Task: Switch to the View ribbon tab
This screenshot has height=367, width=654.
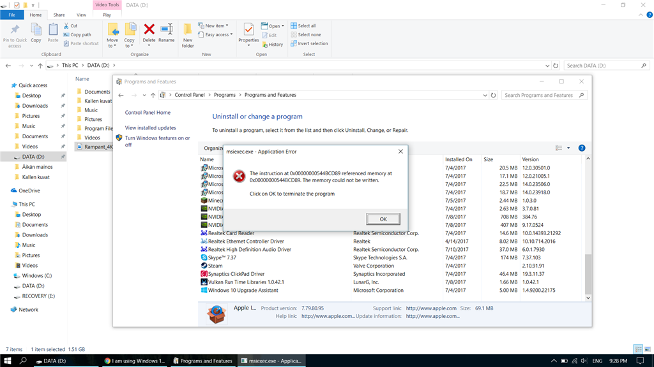Action: point(81,15)
